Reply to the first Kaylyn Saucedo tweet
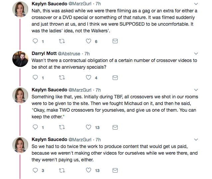Screen dimensions: 212x179 tap(36, 41)
